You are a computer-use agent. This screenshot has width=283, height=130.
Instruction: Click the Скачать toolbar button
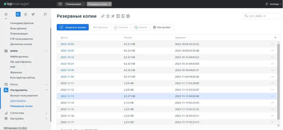pos(121,27)
